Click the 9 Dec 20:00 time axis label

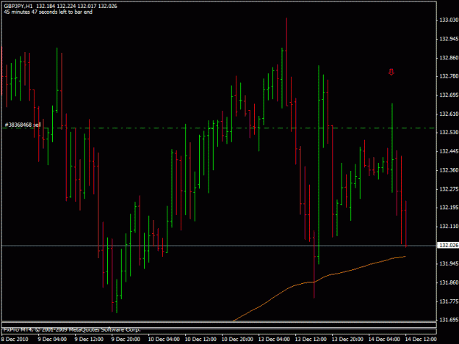coord(126,340)
